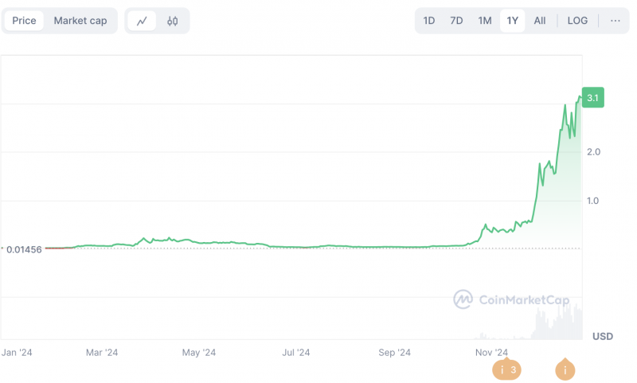
Task: Click the 0.01456 starting price label
Action: (x=24, y=249)
